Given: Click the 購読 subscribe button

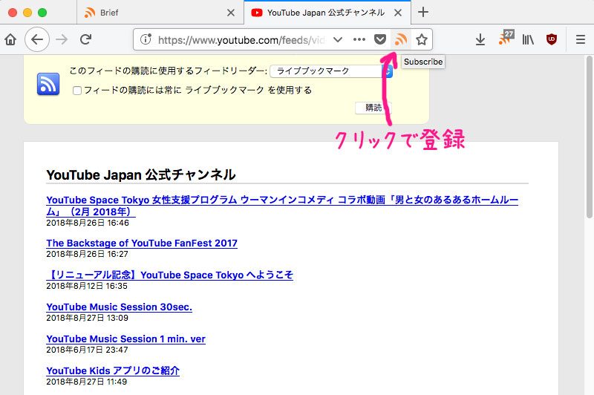Looking at the screenshot, I should (x=373, y=108).
